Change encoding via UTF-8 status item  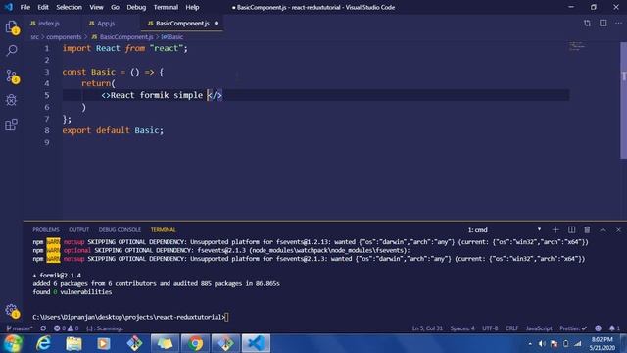coord(490,328)
